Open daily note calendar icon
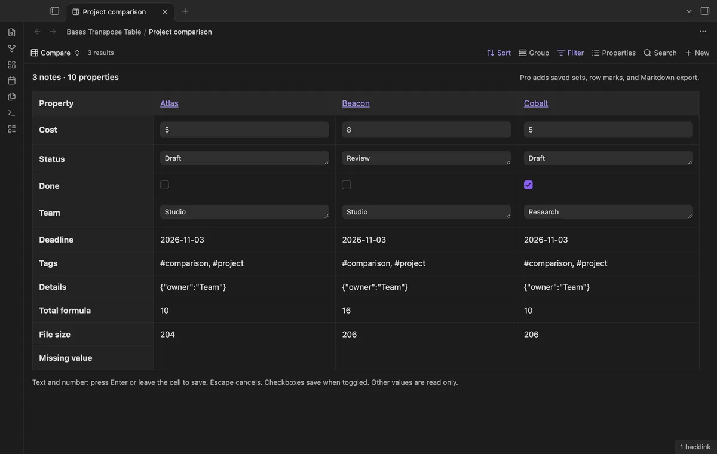 [x=11, y=81]
